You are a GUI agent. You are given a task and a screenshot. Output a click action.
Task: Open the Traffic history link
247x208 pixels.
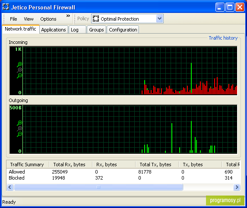(x=223, y=38)
